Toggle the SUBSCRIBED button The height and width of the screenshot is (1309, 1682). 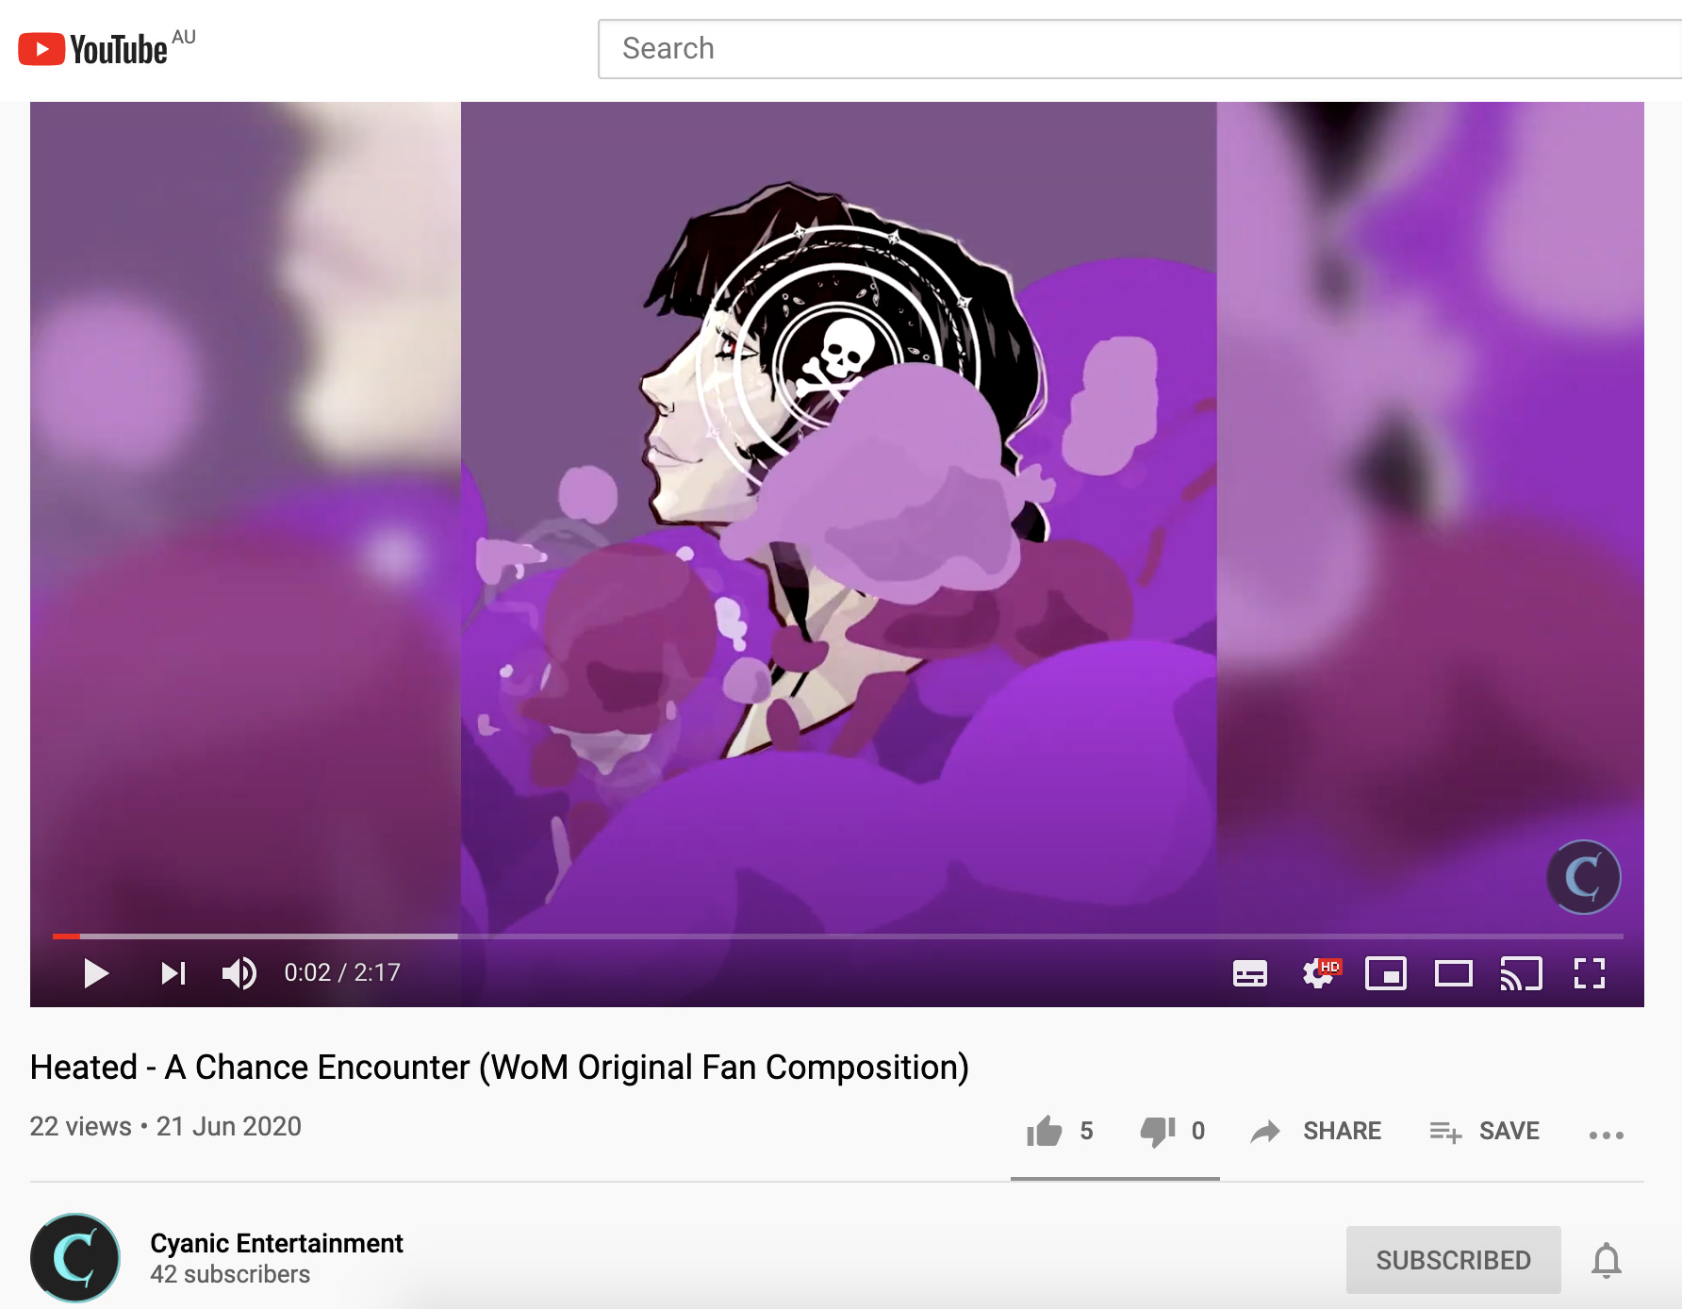1454,1260
